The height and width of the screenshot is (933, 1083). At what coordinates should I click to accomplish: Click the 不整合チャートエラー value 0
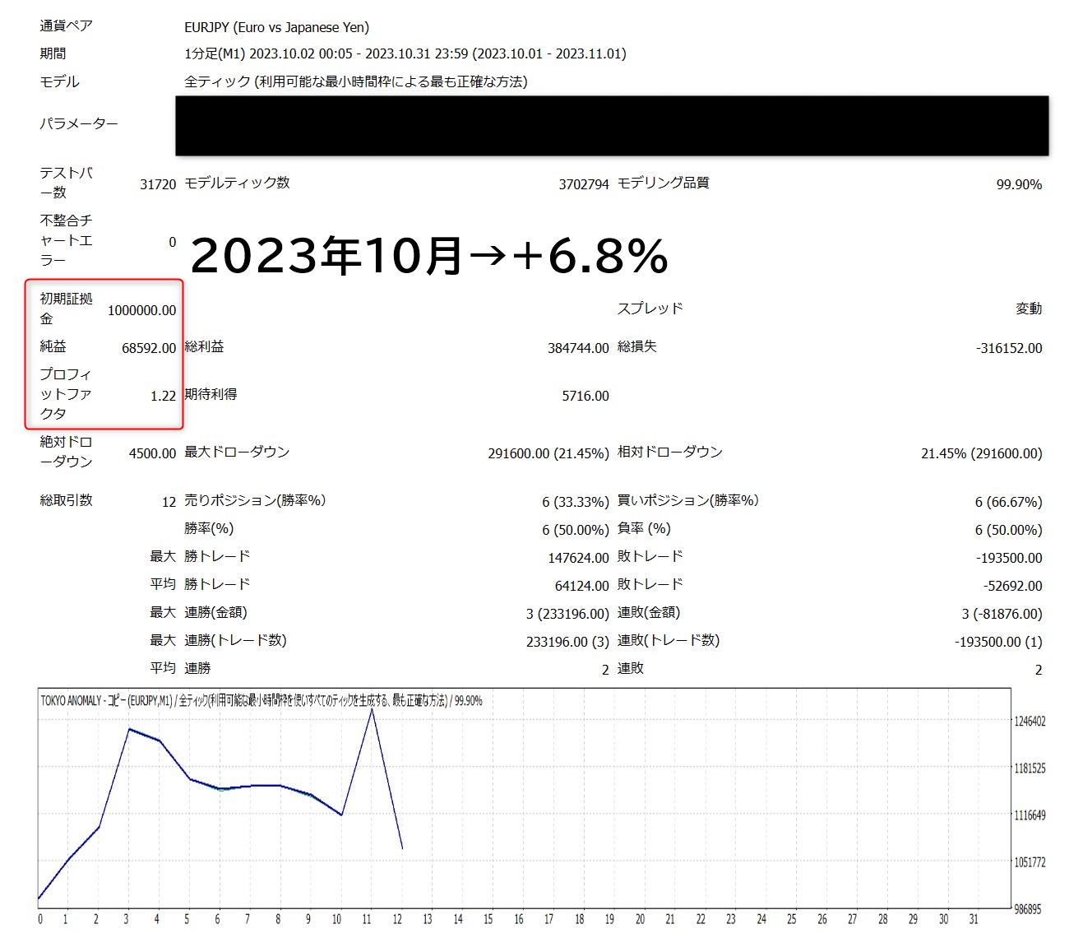(x=172, y=242)
